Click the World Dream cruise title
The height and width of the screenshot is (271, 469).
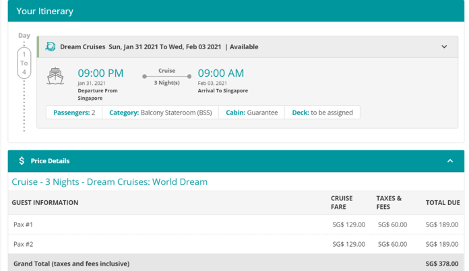click(x=109, y=182)
